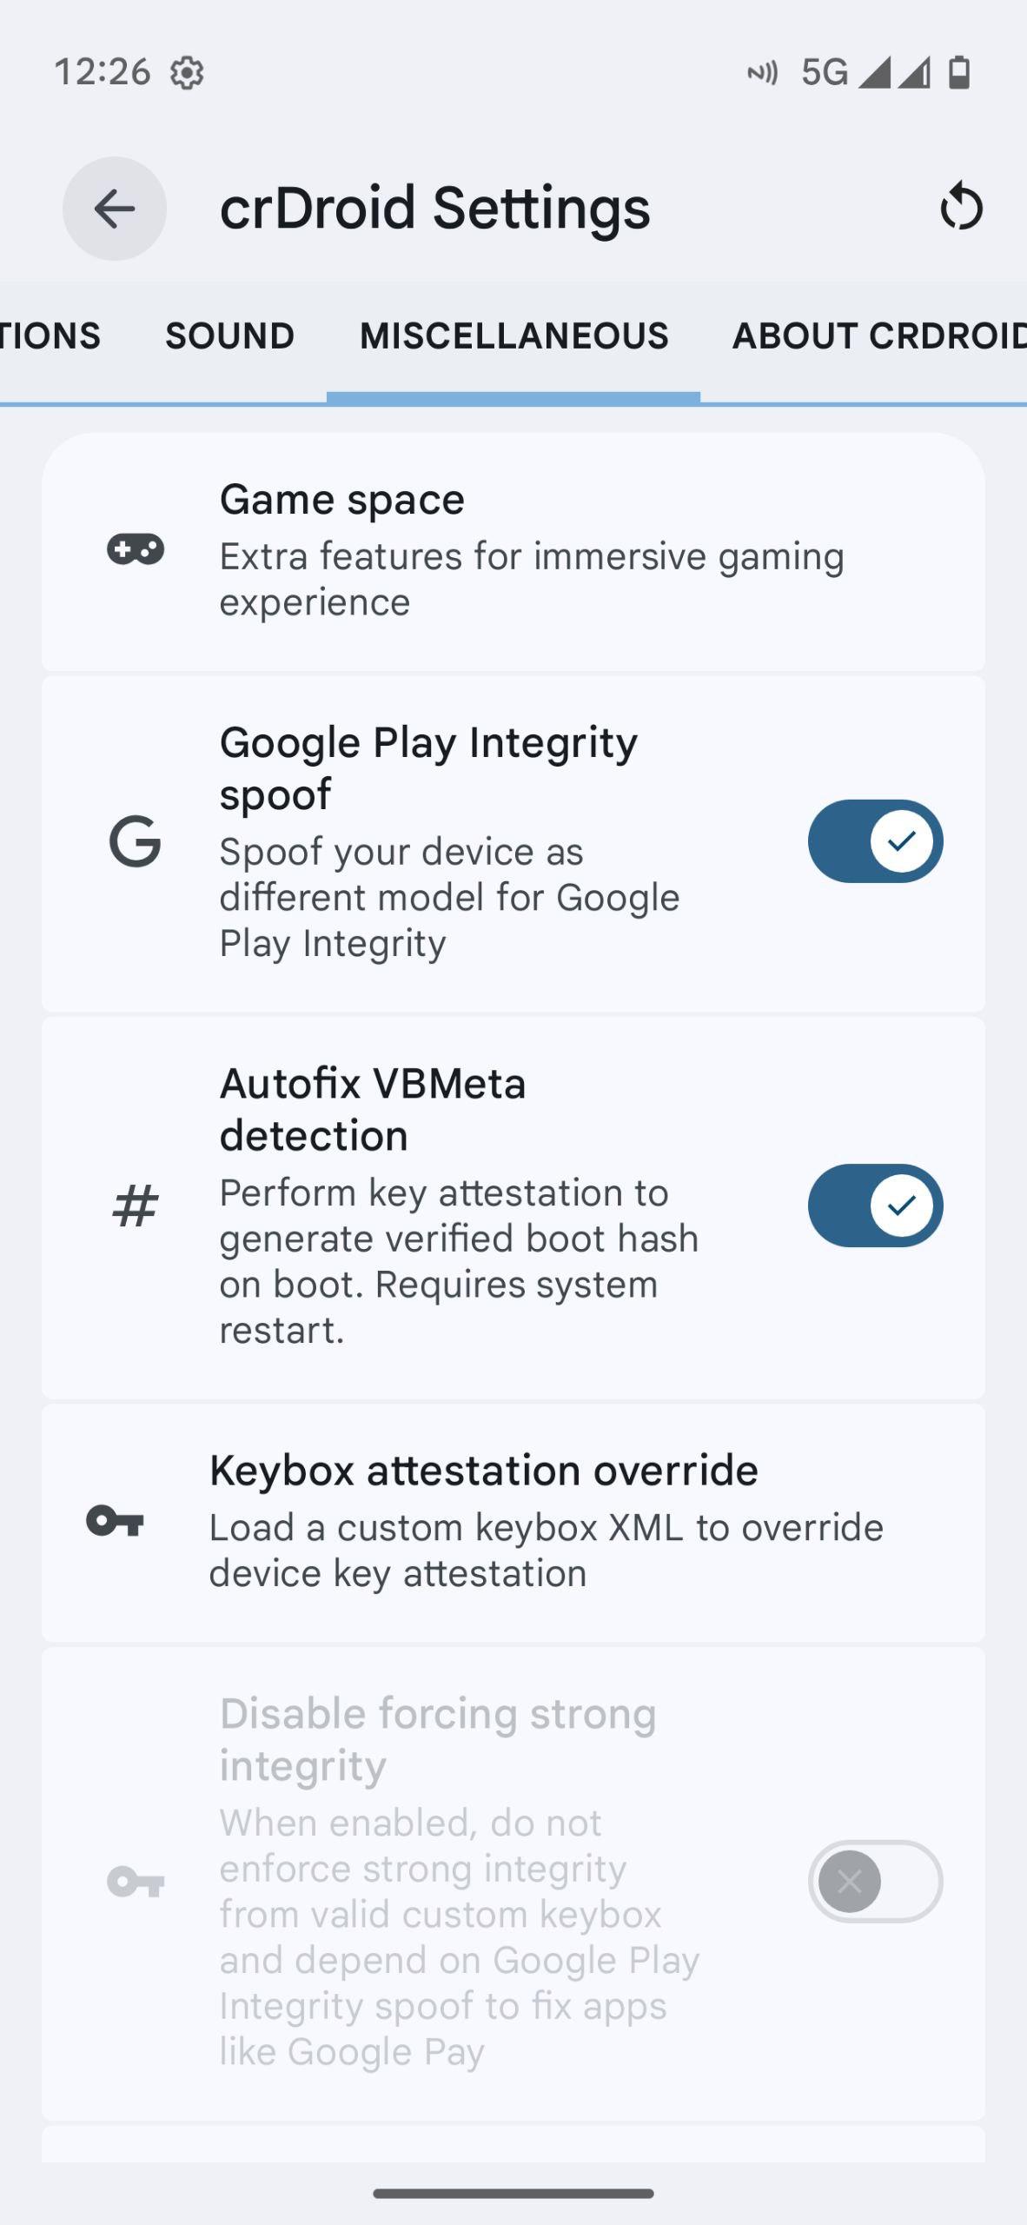Switch to the Sound tab
Image resolution: width=1027 pixels, height=2225 pixels.
coord(229,335)
